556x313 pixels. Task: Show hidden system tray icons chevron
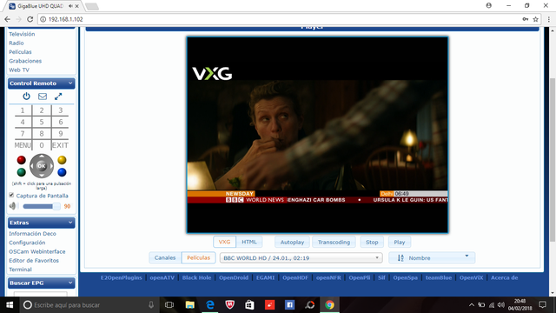pyautogui.click(x=471, y=305)
